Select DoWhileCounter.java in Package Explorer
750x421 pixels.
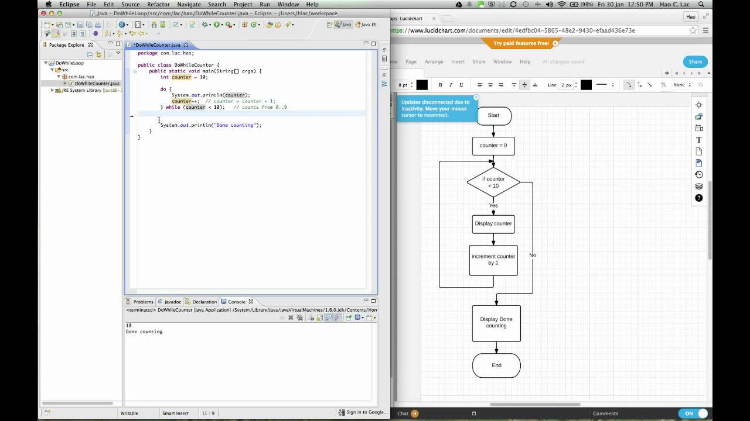coord(97,84)
